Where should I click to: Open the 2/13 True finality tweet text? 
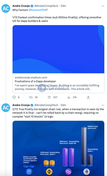(x=58, y=113)
